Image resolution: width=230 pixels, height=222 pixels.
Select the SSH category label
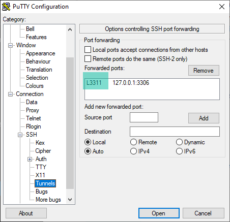(32, 135)
